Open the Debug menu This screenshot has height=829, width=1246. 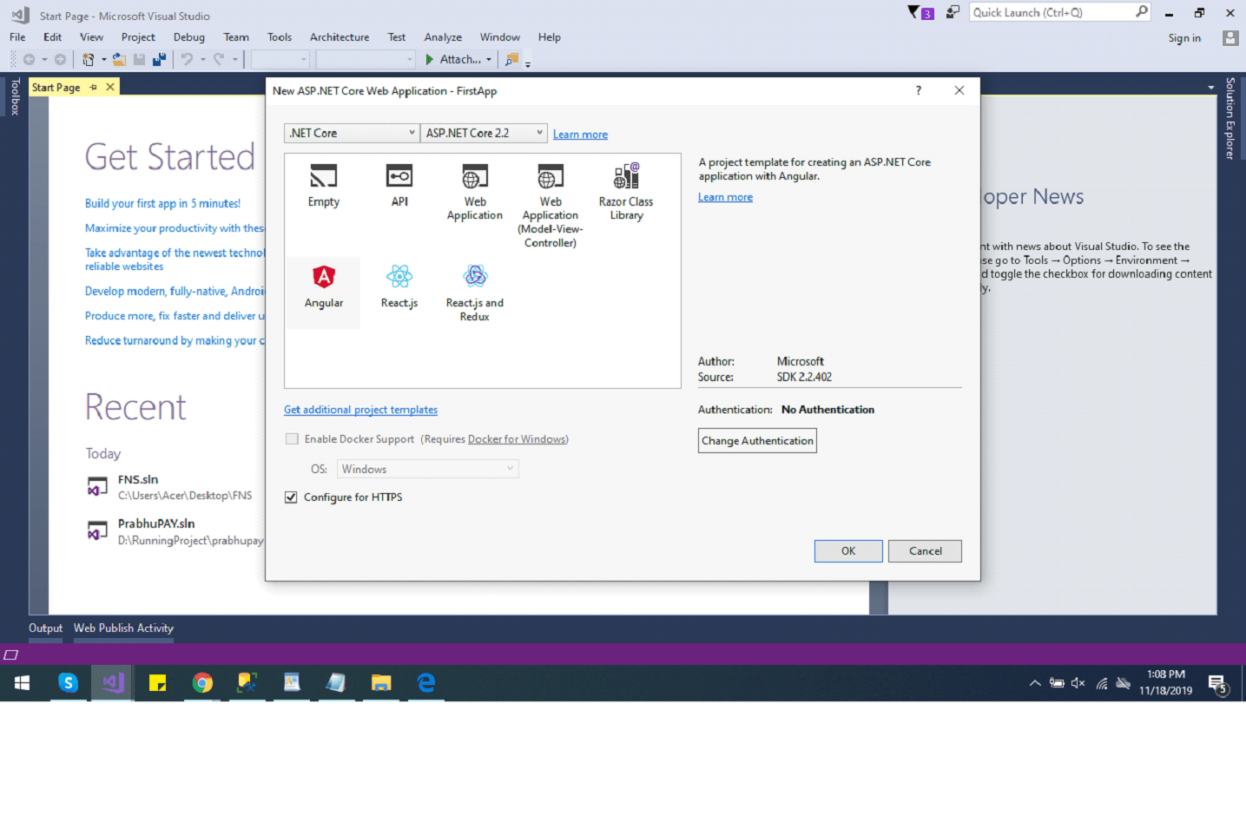point(188,37)
